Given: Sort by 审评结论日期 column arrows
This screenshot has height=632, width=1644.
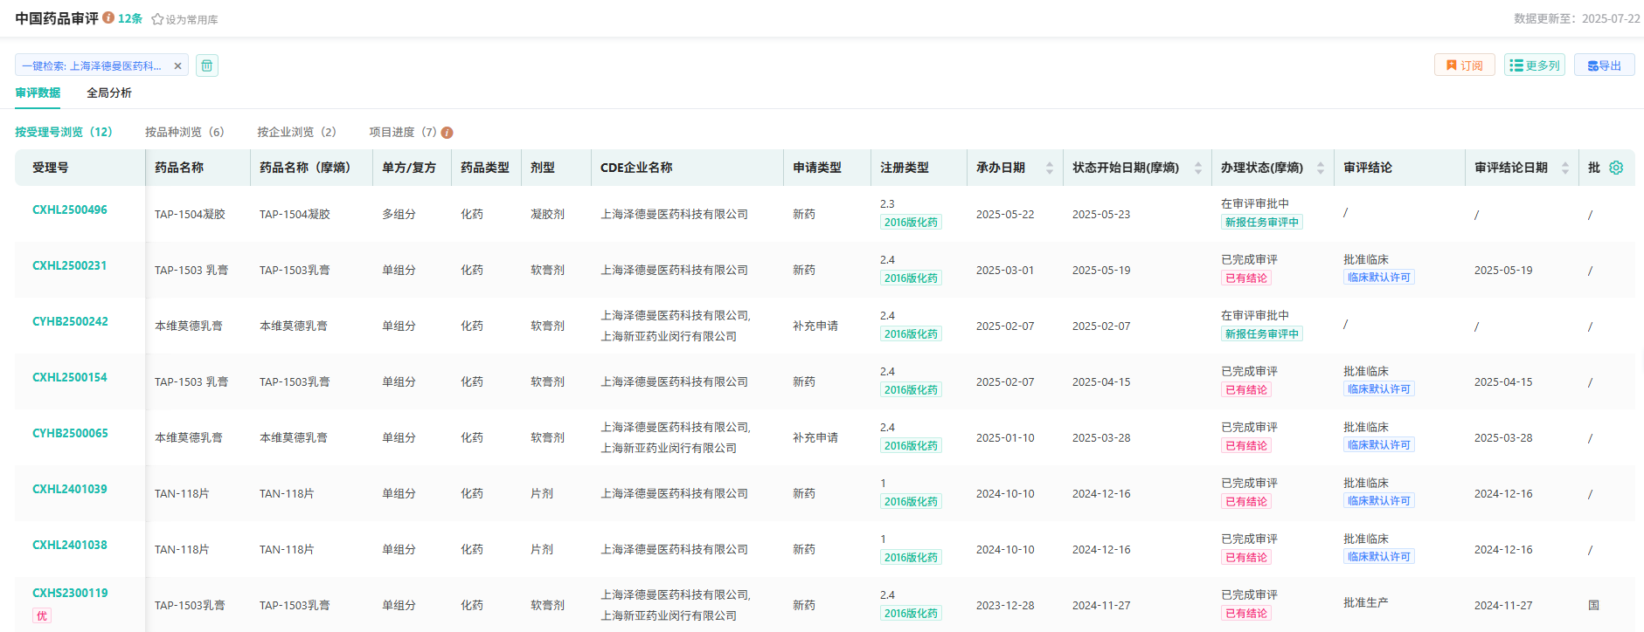Looking at the screenshot, I should click(x=1564, y=168).
